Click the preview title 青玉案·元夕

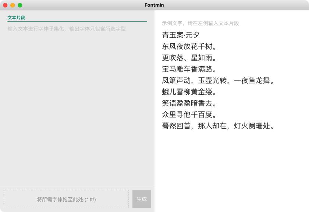tap(181, 35)
